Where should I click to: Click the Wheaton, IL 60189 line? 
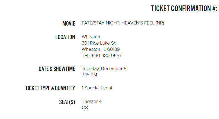pyautogui.click(x=101, y=49)
